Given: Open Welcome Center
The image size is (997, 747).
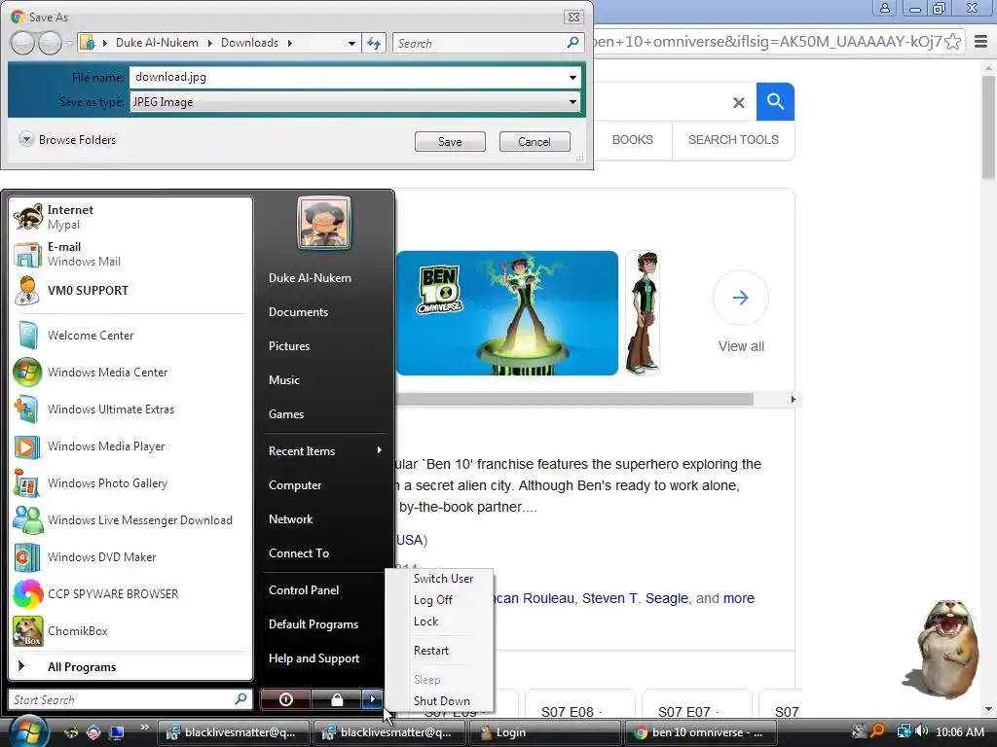Looking at the screenshot, I should [x=130, y=335].
